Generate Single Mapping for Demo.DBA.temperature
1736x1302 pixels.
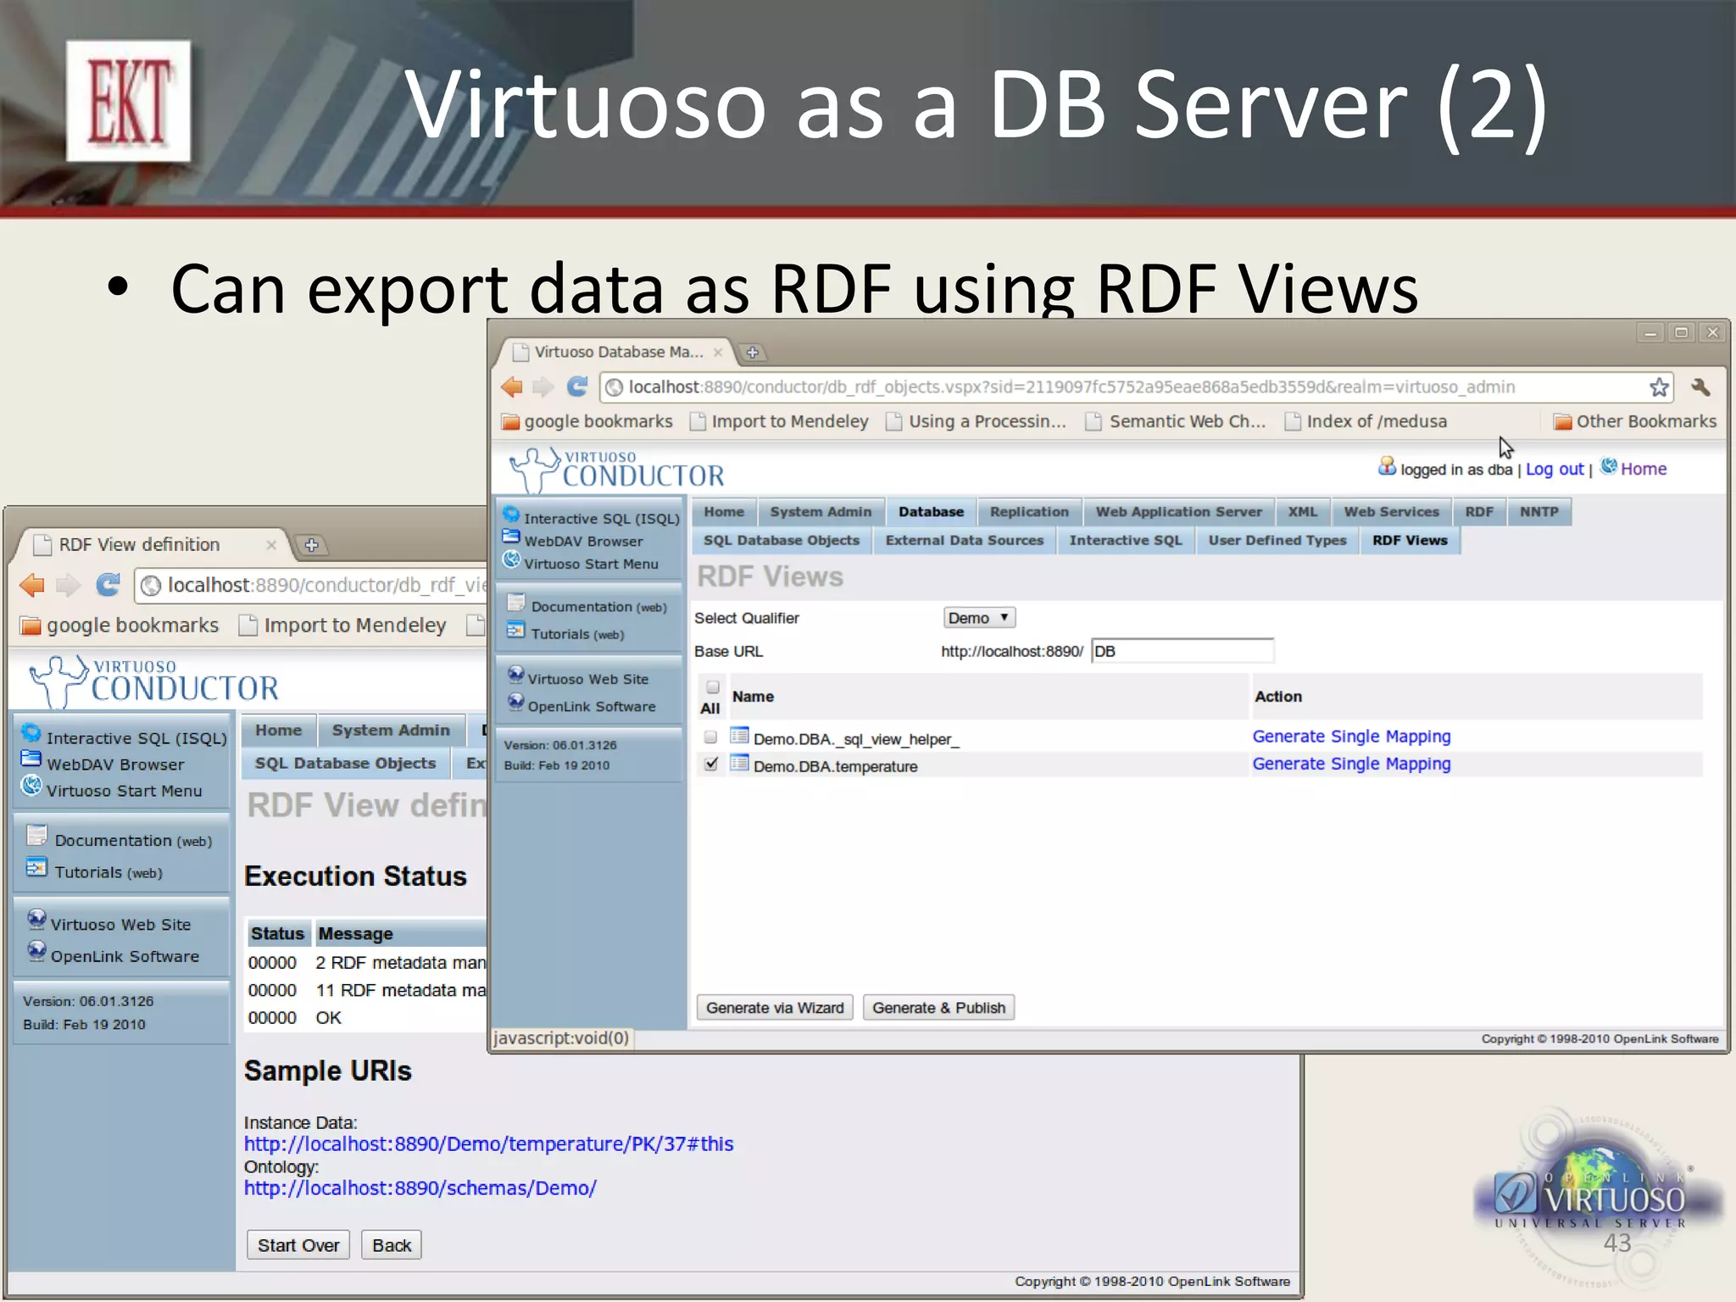(x=1351, y=764)
